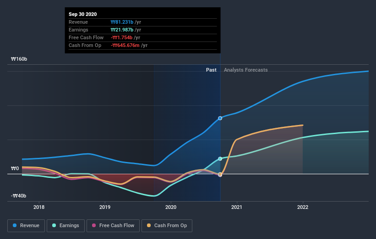The width and height of the screenshot is (376, 239).
Task: Toggle the Cash From Op legend button
Action: point(167,226)
